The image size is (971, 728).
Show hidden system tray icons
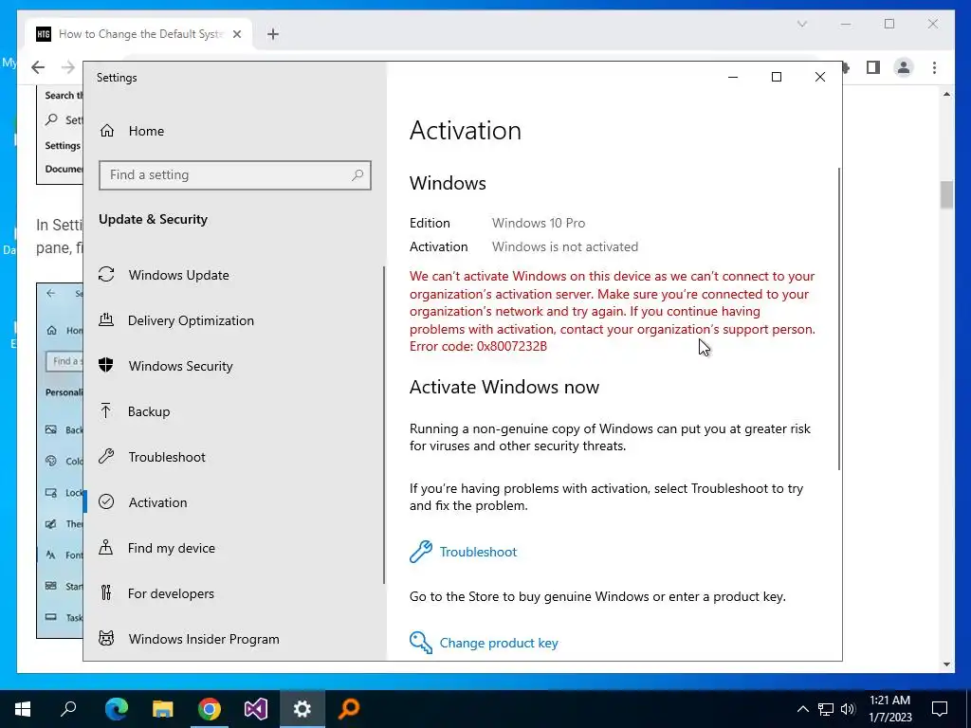click(802, 709)
